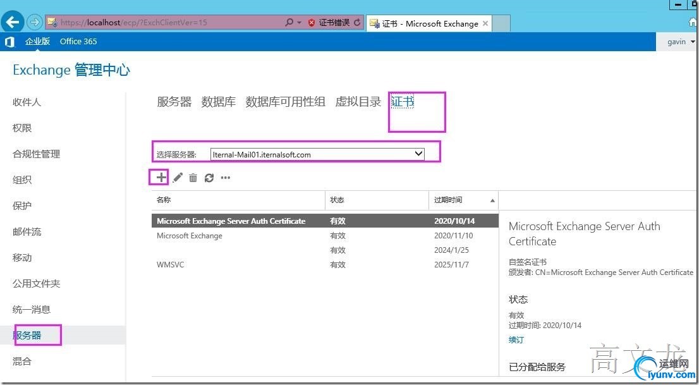Close the 证书 - Microsoft Exchange browser tab
Image resolution: width=699 pixels, height=385 pixels.
(485, 23)
